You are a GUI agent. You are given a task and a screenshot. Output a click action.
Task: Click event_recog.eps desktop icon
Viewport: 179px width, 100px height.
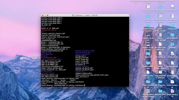pyautogui.click(x=172, y=82)
